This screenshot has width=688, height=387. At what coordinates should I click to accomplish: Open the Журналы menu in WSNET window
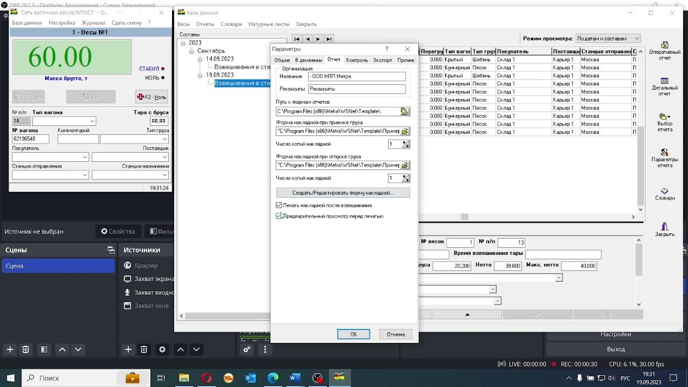click(x=94, y=23)
